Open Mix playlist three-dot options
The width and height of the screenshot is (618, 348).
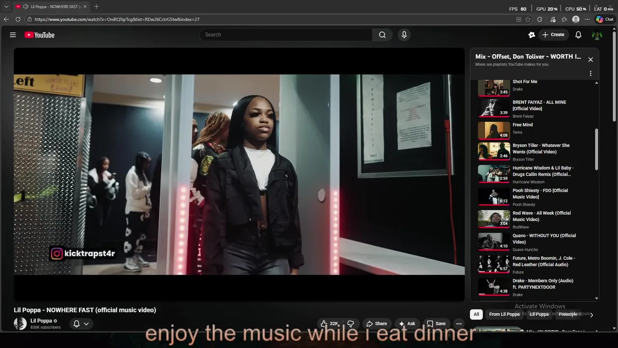(590, 73)
